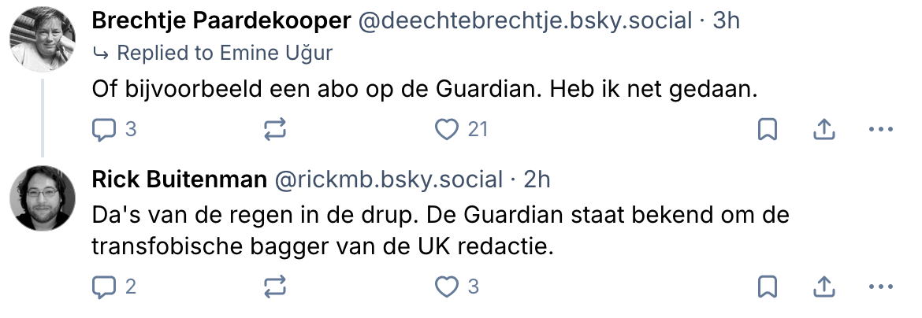Open more options for Rick's reply
Screen dimensions: 922x318
879,287
